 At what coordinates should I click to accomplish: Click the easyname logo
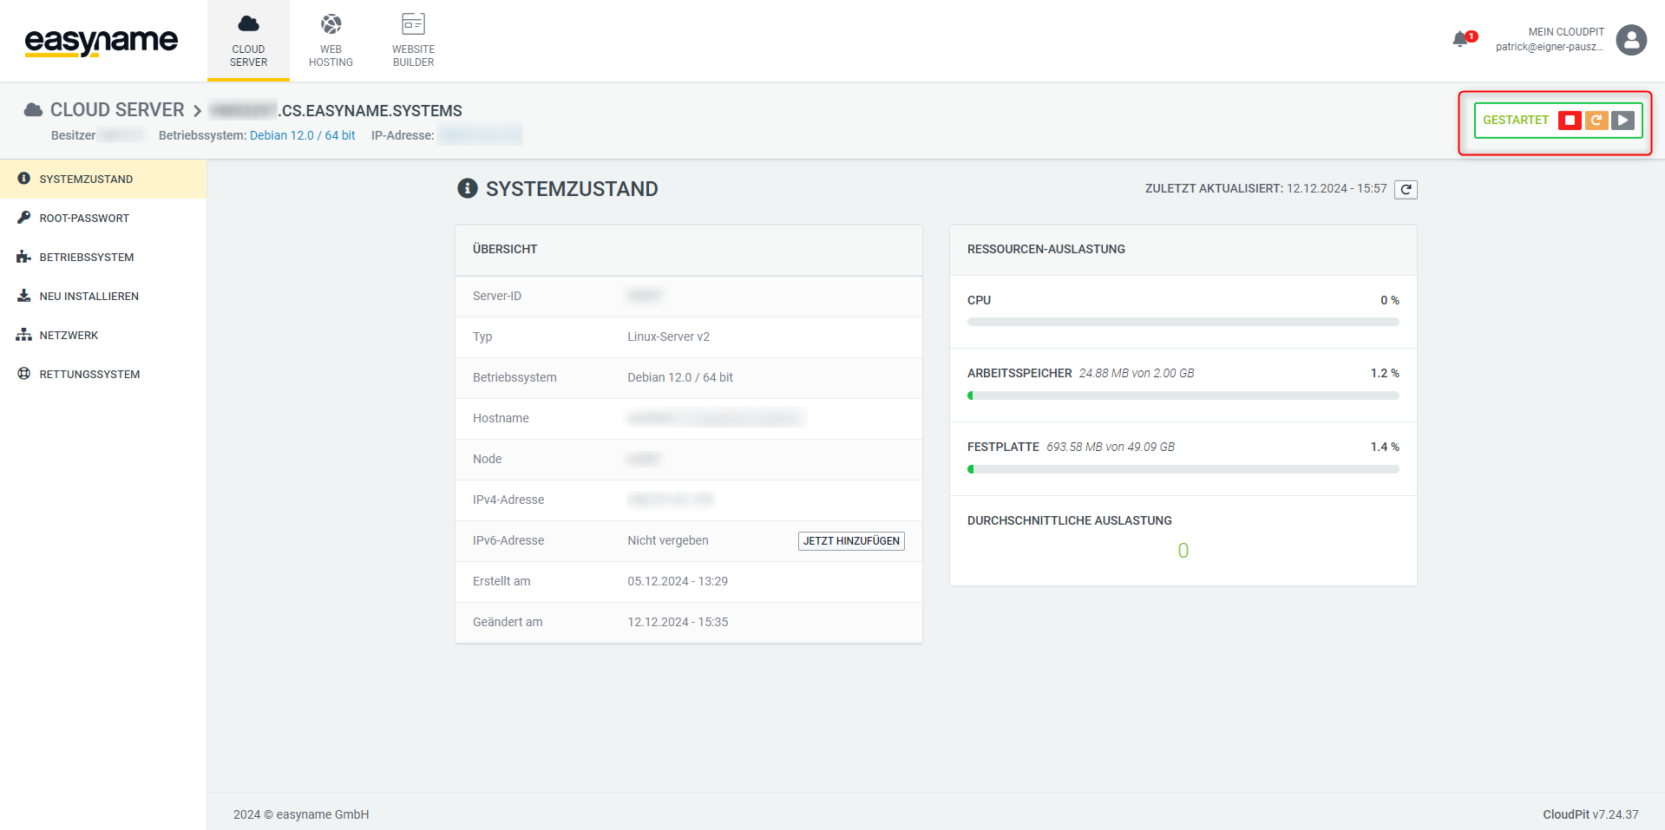(x=101, y=41)
